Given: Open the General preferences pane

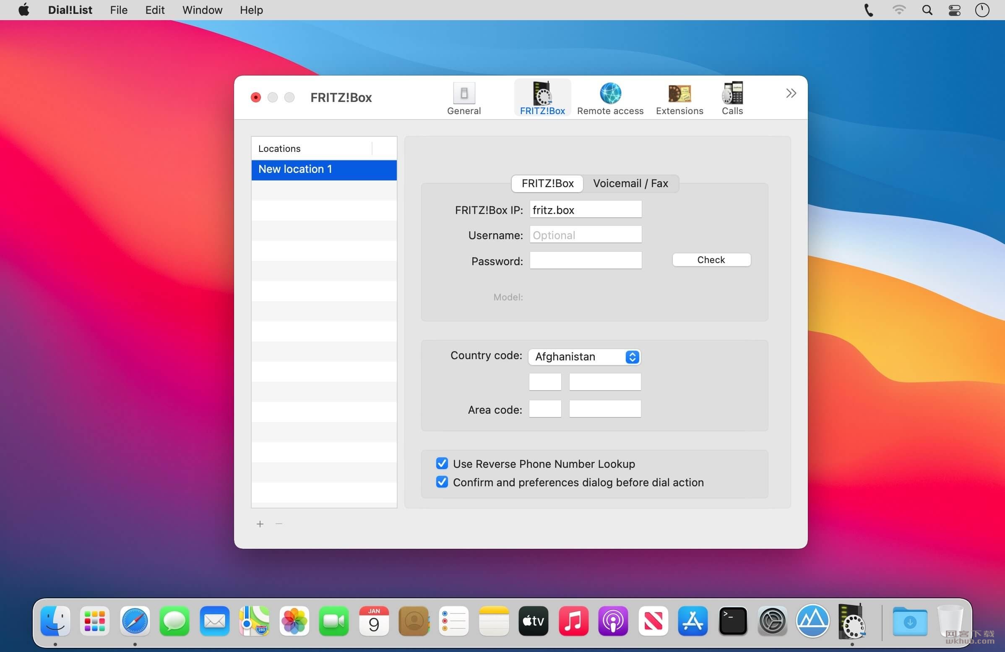Looking at the screenshot, I should tap(463, 98).
